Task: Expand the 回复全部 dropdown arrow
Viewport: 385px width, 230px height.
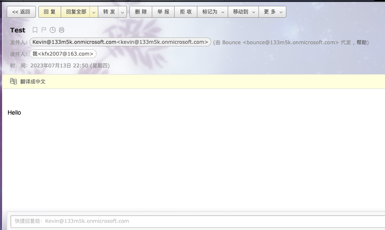Action: click(x=94, y=12)
